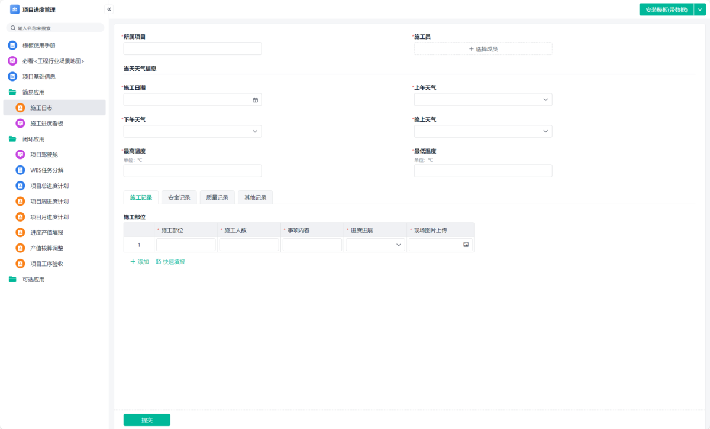Click the 现场图片上传 column header
Screen dimensions: 710x429
441,230
